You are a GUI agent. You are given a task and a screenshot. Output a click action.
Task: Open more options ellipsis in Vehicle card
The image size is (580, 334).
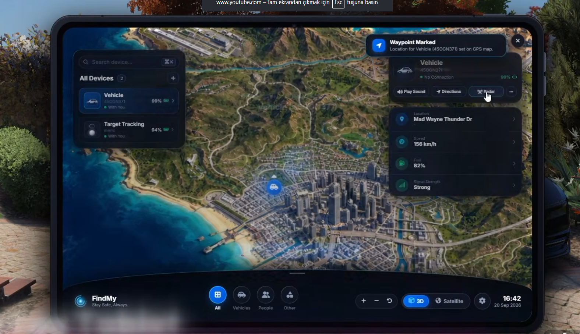tap(511, 92)
